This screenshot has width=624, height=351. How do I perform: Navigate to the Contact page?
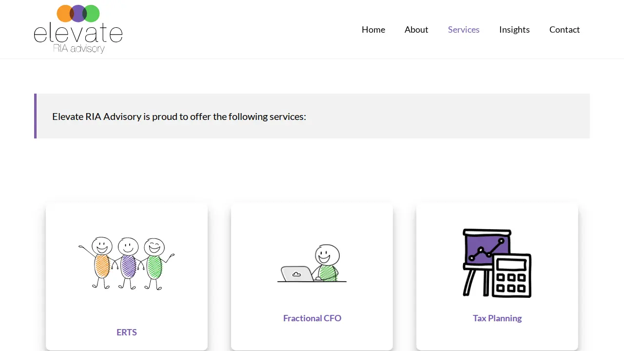click(x=565, y=30)
